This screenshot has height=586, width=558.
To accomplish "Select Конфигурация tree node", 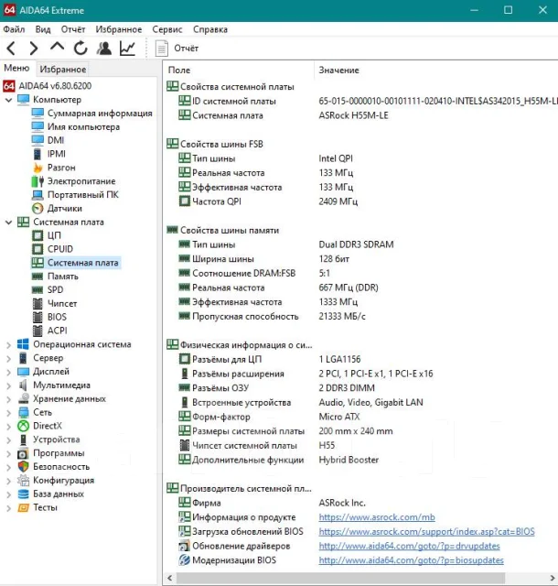I will tap(63, 480).
